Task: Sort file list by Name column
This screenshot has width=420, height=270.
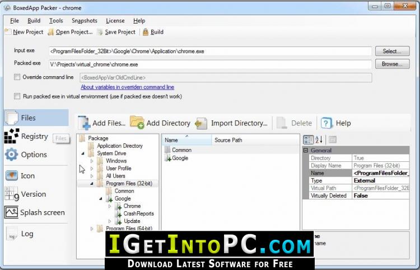Action: [x=186, y=140]
